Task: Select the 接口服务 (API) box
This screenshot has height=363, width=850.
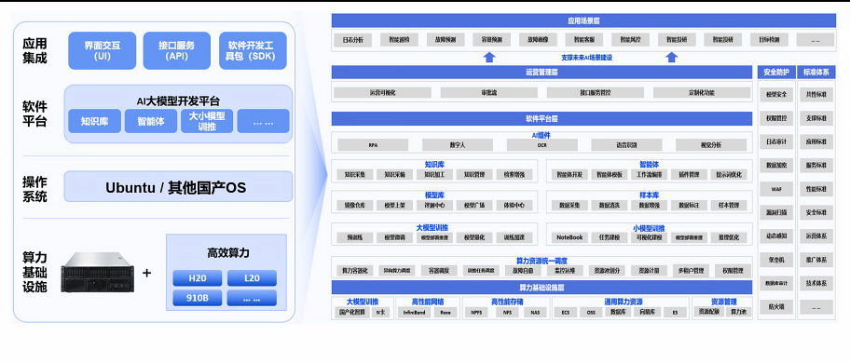Action: pos(177,50)
